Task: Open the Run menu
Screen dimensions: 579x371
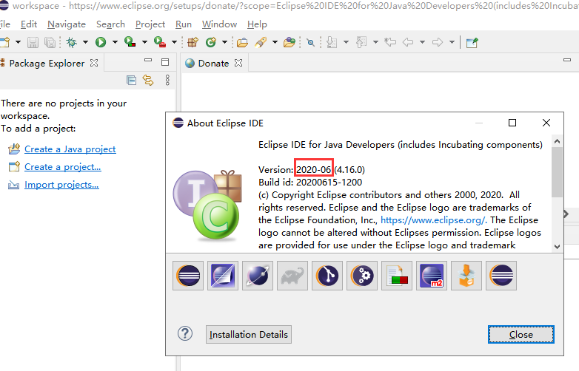Action: (x=183, y=24)
